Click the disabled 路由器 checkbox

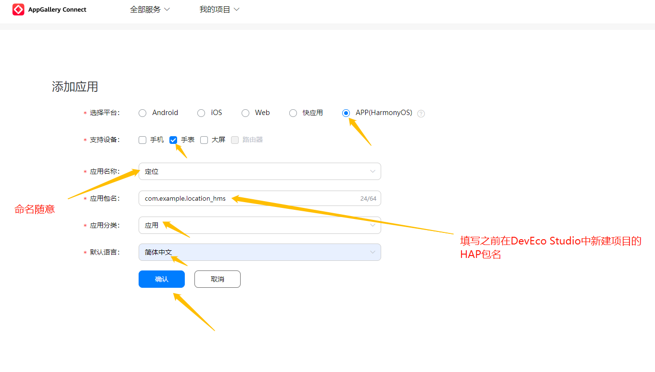pyautogui.click(x=235, y=140)
